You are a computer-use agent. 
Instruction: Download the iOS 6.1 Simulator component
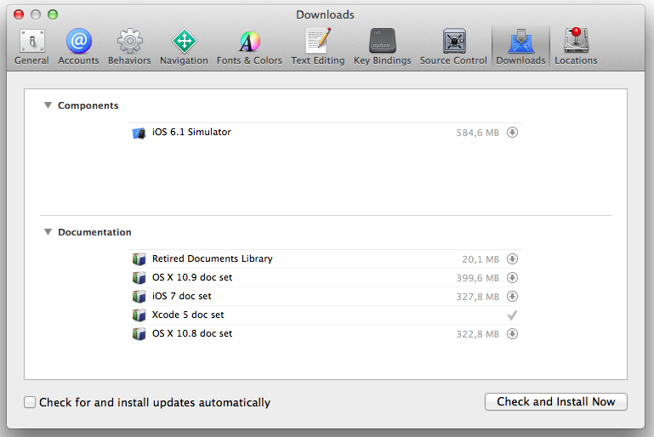[512, 132]
